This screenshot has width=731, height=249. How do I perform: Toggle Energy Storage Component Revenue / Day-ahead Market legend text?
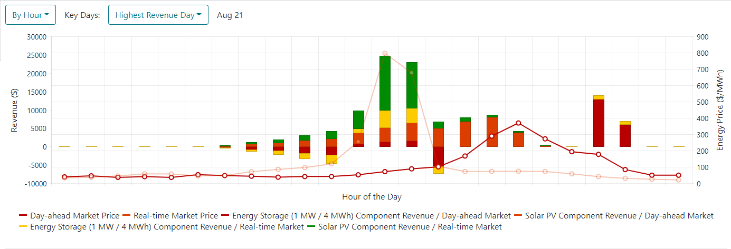point(372,215)
